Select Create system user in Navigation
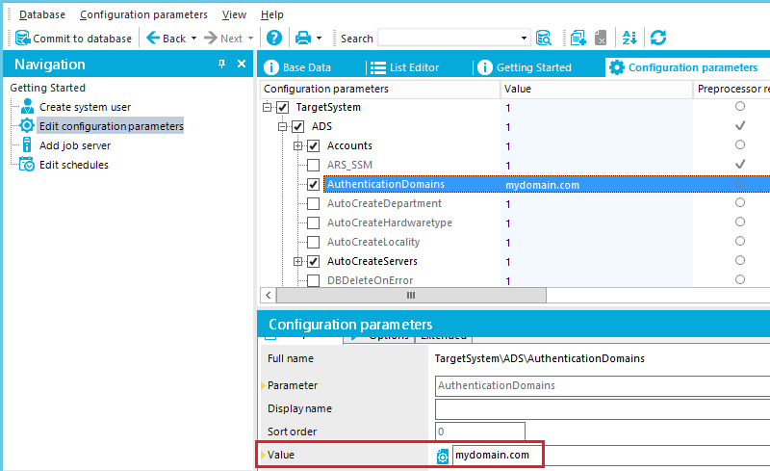Screen dimensions: 770x471 [85, 107]
